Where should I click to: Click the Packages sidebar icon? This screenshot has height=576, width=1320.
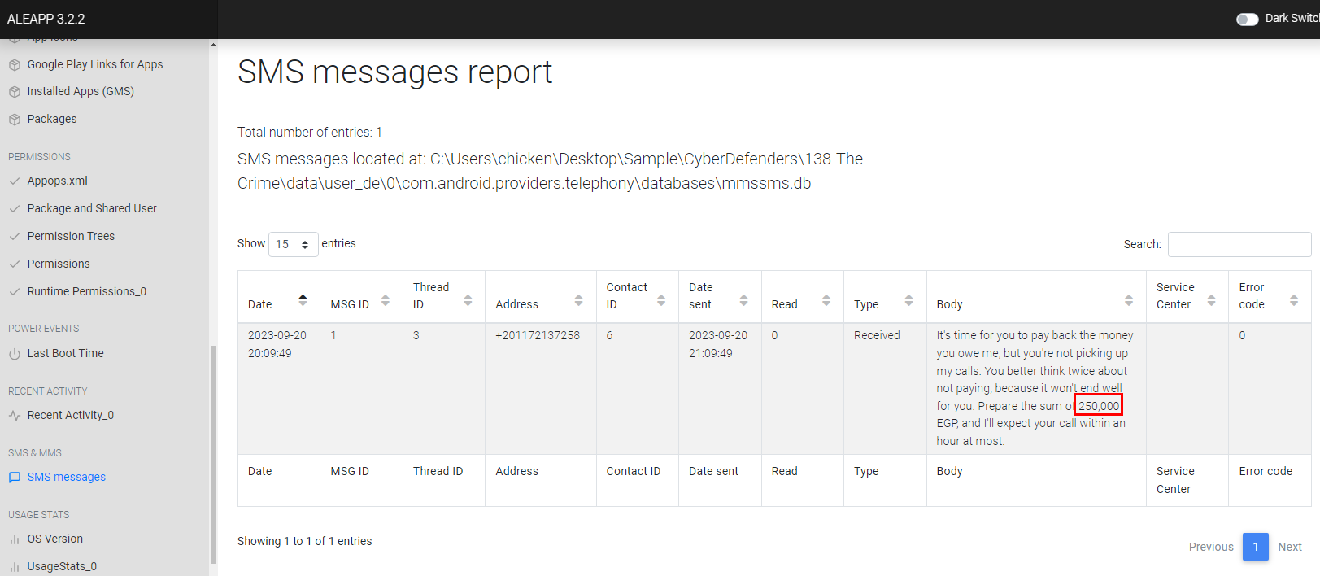click(x=15, y=120)
